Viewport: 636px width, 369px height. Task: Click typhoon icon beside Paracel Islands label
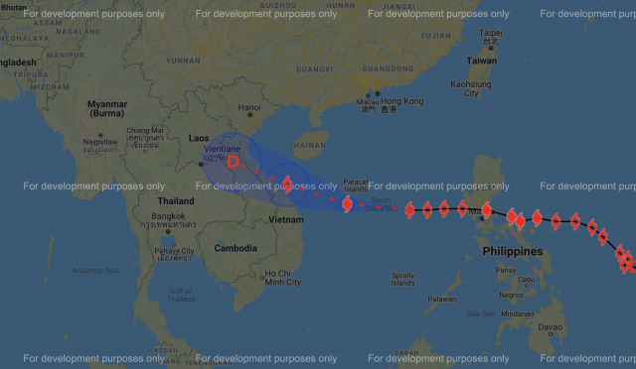click(x=347, y=204)
